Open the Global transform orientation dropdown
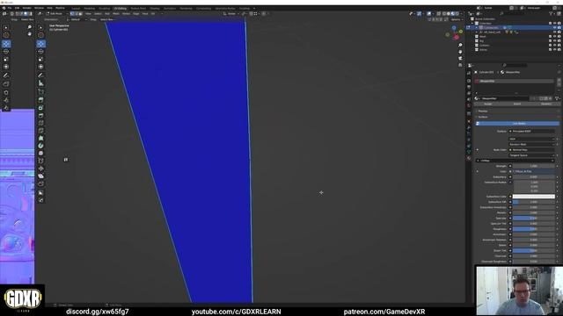The width and height of the screenshot is (563, 316). 231,14
